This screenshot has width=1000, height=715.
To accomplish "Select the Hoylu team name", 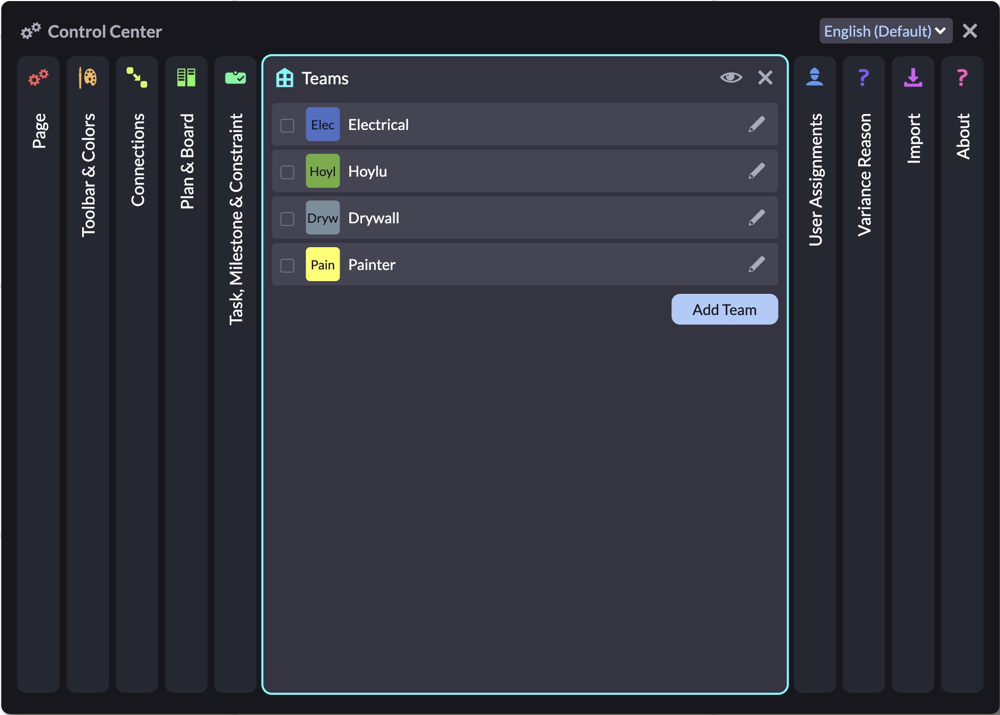I will (x=367, y=171).
